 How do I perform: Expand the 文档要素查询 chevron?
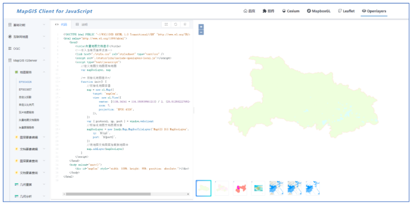pos(44,173)
